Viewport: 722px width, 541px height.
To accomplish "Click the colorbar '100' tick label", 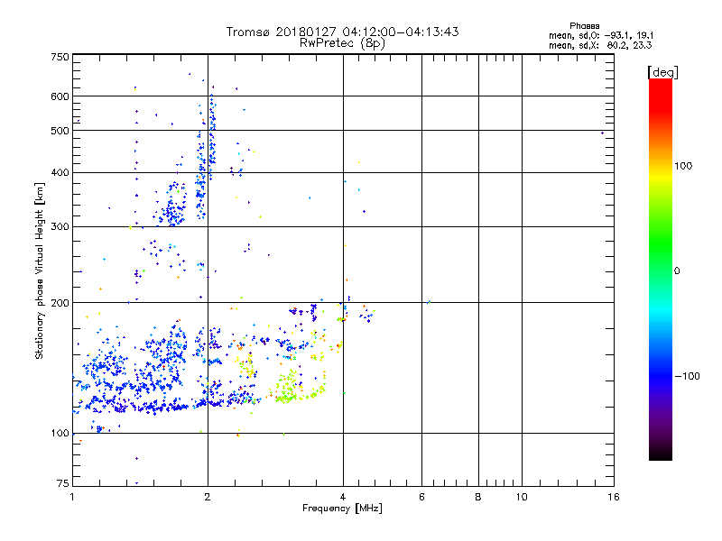I will click(x=683, y=166).
